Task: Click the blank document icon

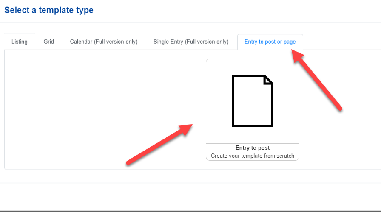Action: (x=253, y=101)
